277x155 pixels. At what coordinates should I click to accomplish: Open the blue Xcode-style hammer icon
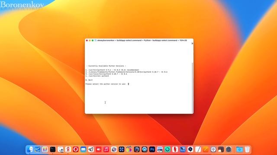pos(183,149)
